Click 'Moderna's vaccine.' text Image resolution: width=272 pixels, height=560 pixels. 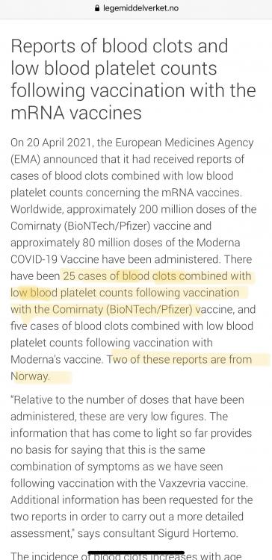(58, 359)
